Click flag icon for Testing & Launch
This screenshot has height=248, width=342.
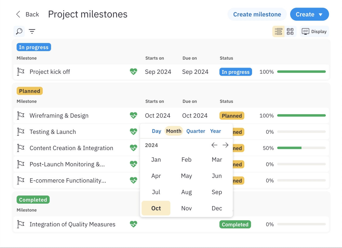click(x=21, y=132)
